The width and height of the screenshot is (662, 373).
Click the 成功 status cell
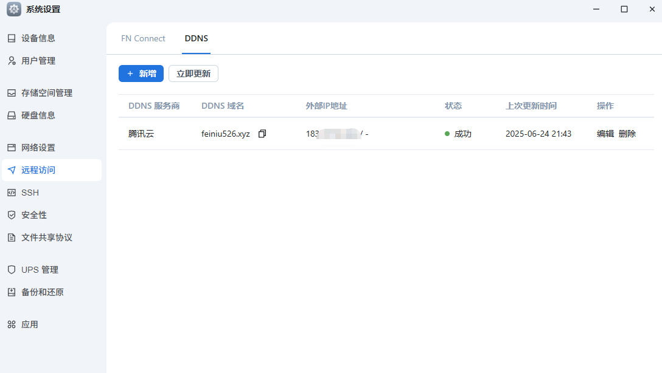point(458,134)
